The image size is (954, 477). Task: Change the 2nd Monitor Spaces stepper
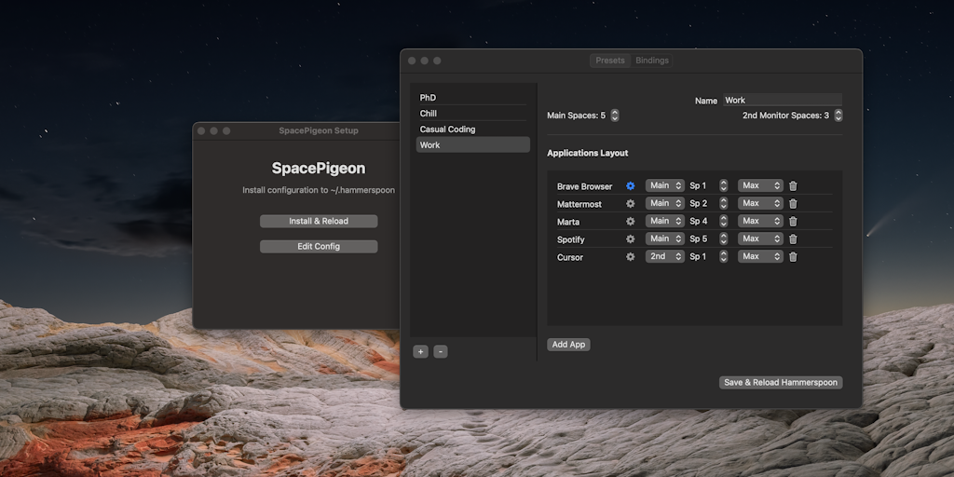[x=838, y=116]
